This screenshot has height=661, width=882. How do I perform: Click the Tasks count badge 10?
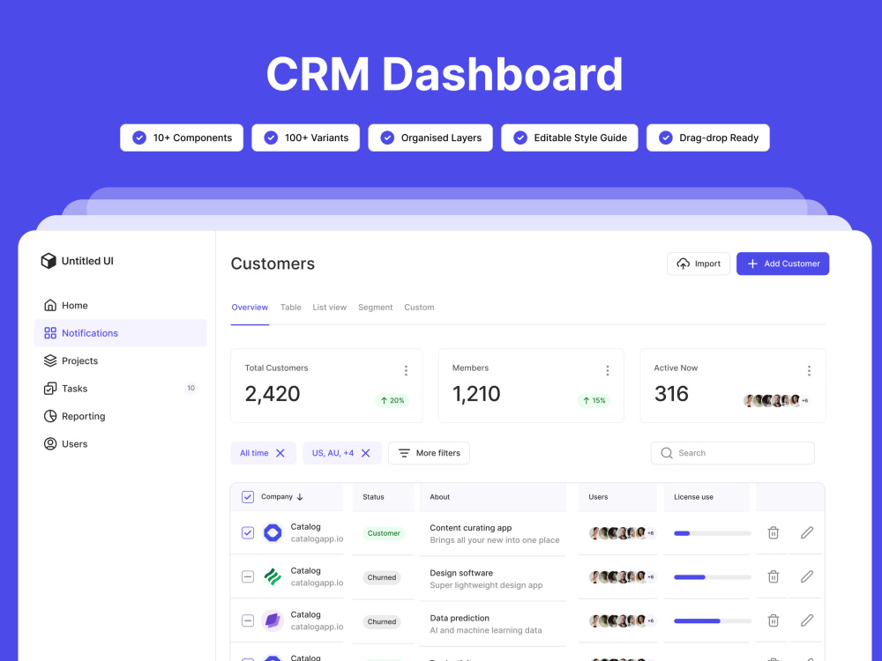pos(191,388)
